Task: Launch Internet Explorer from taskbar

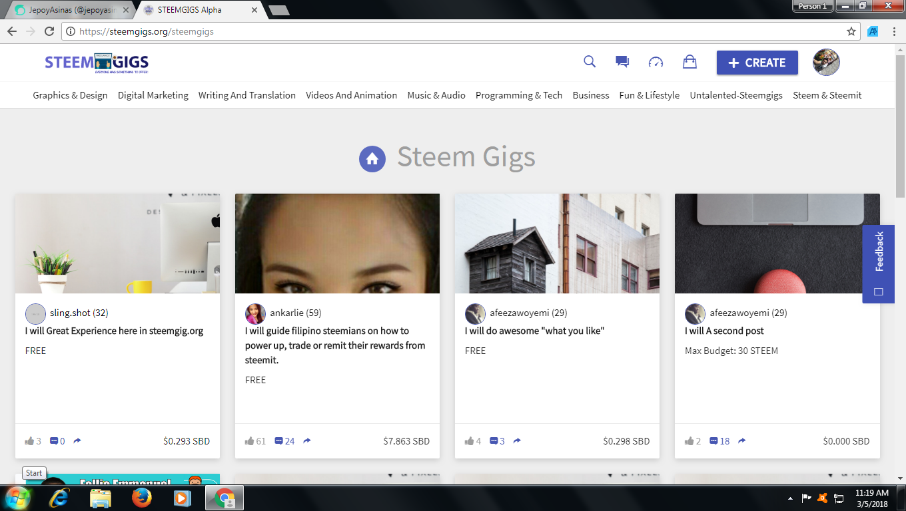Action: (x=59, y=498)
